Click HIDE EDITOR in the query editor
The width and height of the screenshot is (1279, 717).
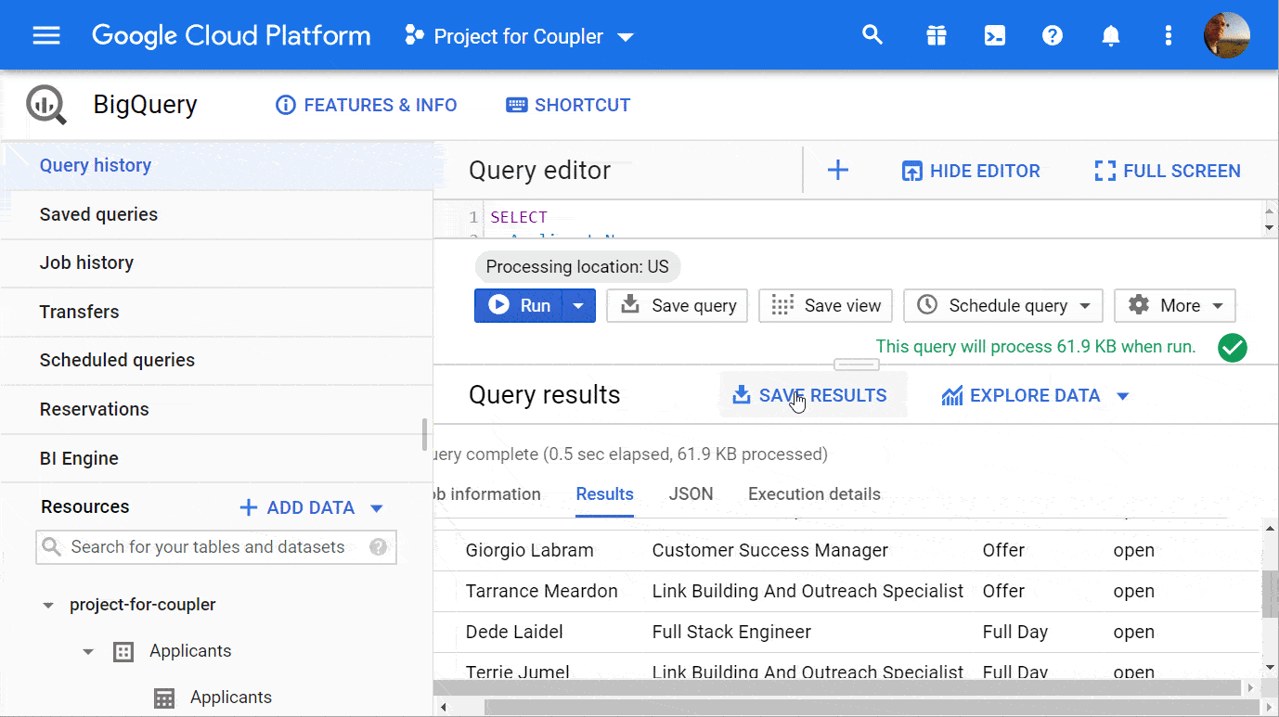pos(971,171)
